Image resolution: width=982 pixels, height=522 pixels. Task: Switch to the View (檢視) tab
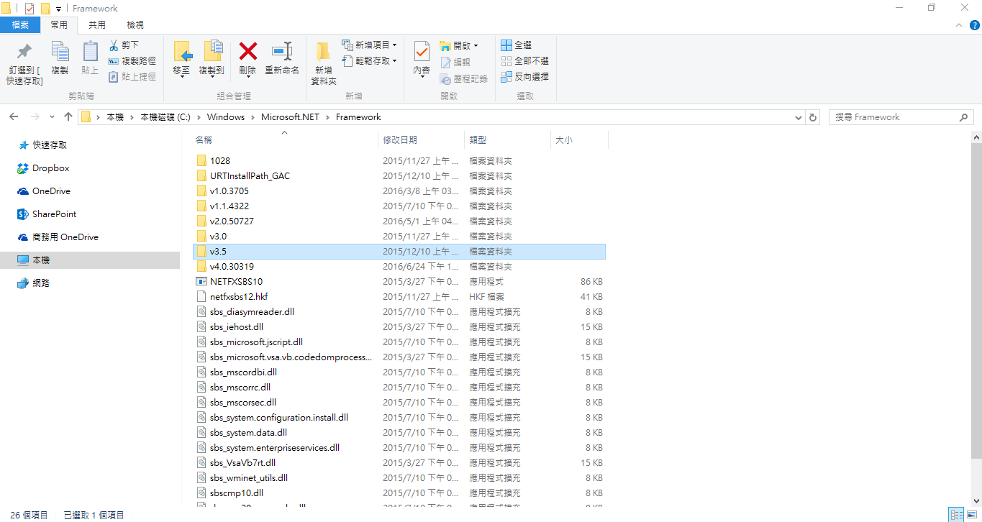(x=135, y=25)
